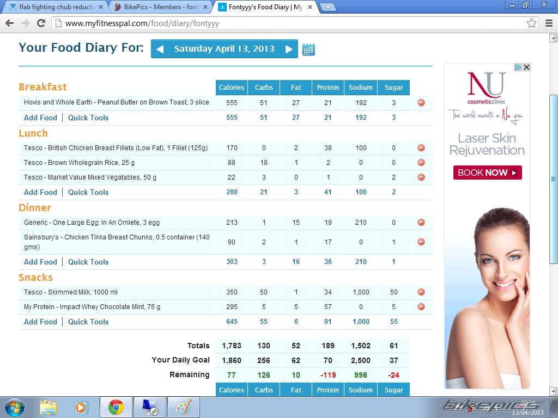558x418 pixels.
Task: Advance to next day arrow
Action: click(289, 49)
